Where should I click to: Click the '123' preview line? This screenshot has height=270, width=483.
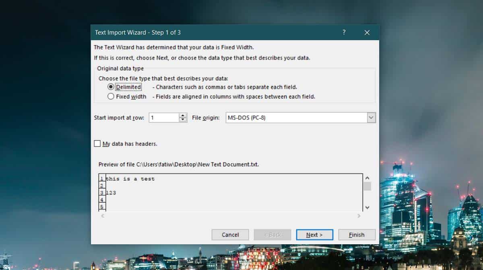click(x=111, y=193)
